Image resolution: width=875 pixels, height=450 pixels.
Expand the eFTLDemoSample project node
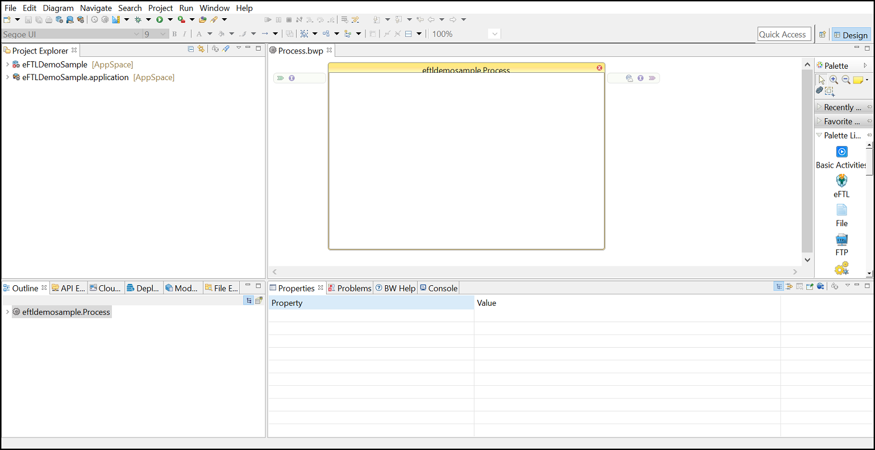point(7,65)
